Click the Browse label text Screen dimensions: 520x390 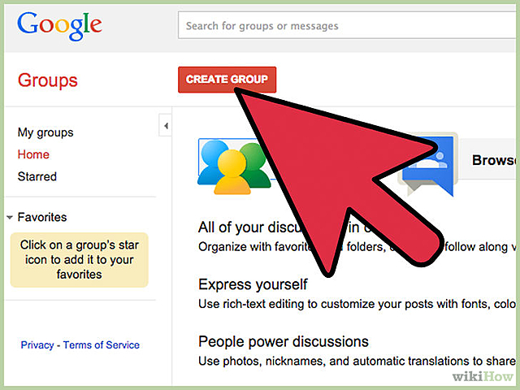tap(494, 160)
